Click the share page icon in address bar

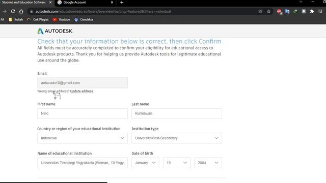point(260,11)
